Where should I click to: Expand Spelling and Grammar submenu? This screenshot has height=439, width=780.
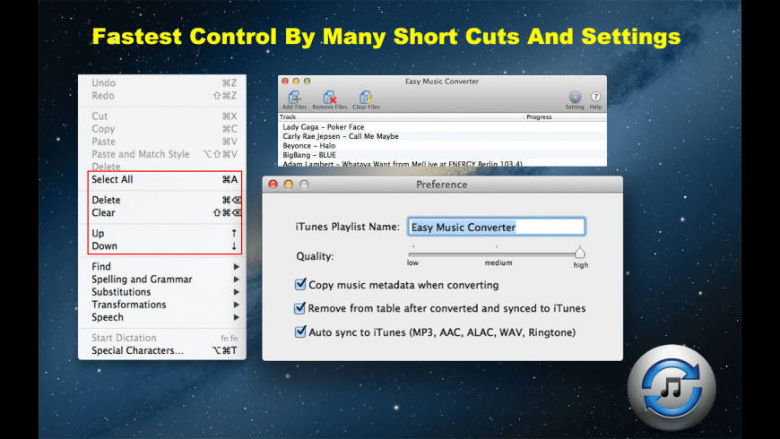coord(162,280)
